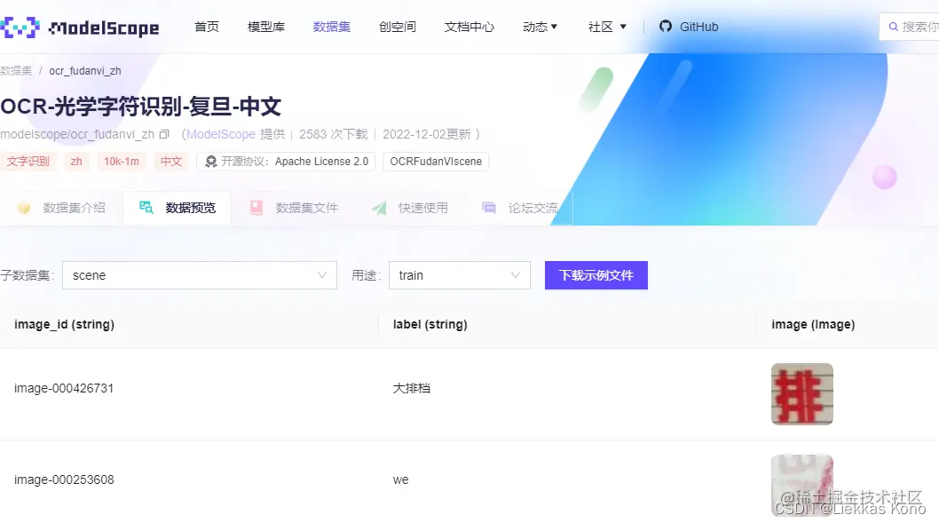939x523 pixels.
Task: Click the 快速使用 lightning icon
Action: (377, 208)
